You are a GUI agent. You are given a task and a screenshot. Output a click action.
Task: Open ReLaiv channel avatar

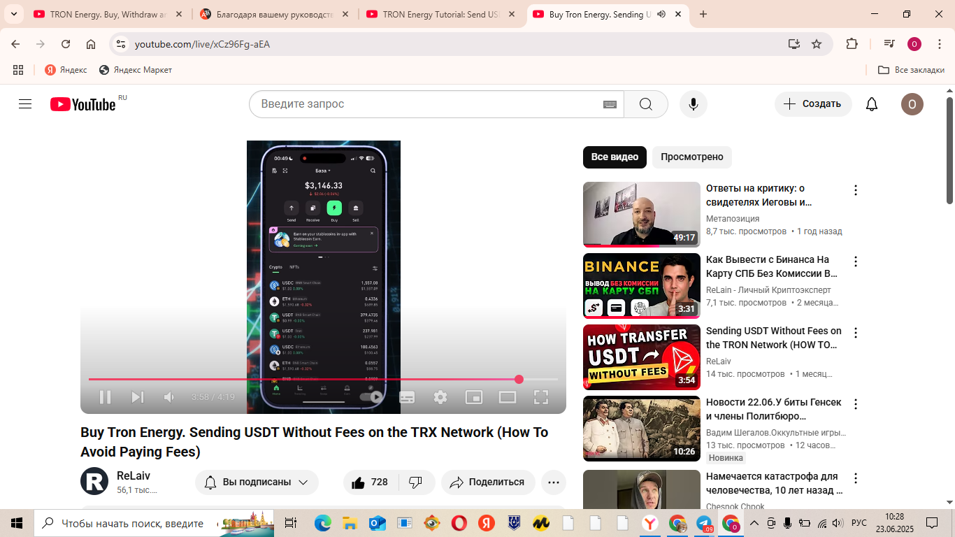pyautogui.click(x=94, y=482)
